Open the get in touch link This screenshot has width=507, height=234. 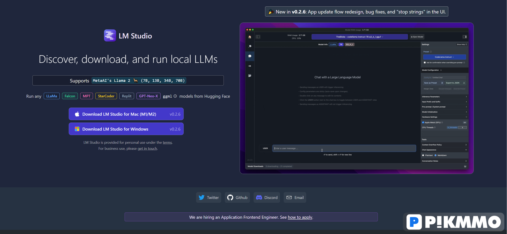coord(147,148)
